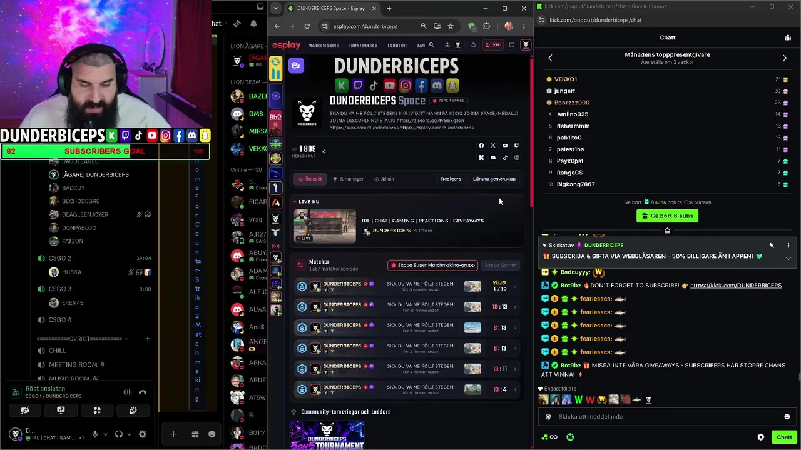
Task: Open esplay friend requests 99+ button
Action: (493, 45)
